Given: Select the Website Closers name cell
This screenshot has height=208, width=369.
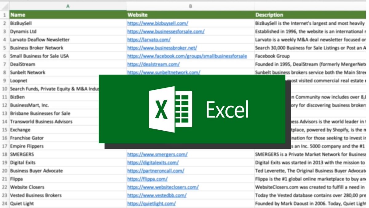Looking at the screenshot, I should click(x=68, y=187).
